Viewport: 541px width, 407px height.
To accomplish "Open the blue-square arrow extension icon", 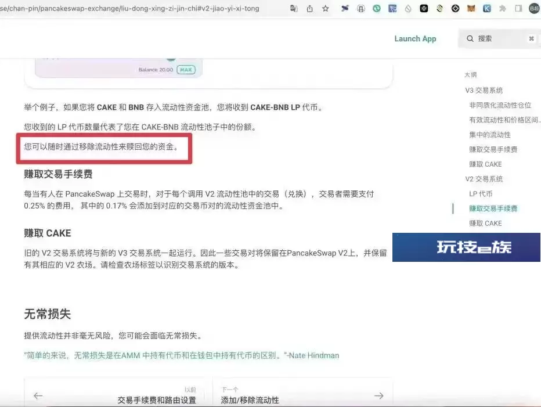I will pyautogui.click(x=392, y=8).
